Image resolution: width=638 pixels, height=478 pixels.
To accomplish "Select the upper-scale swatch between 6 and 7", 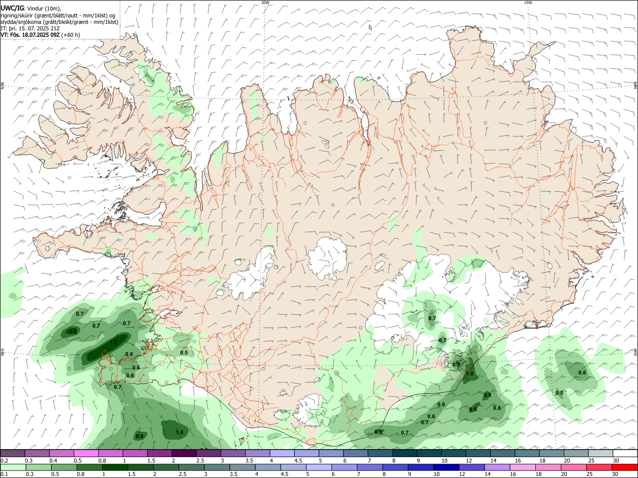I will (x=356, y=453).
